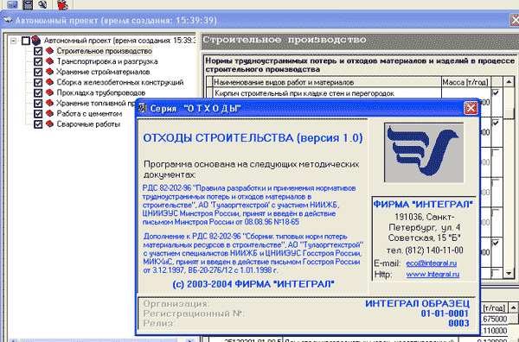Collapse the Автономный проект tree root
Image resolution: width=519 pixels, height=342 pixels.
(13, 41)
